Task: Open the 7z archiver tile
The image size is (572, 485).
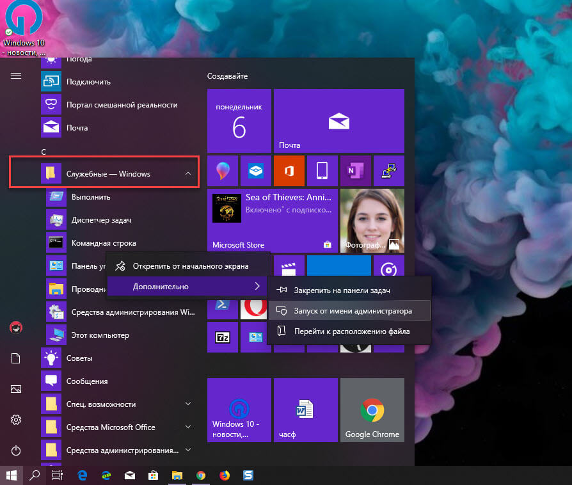Action: 223,337
